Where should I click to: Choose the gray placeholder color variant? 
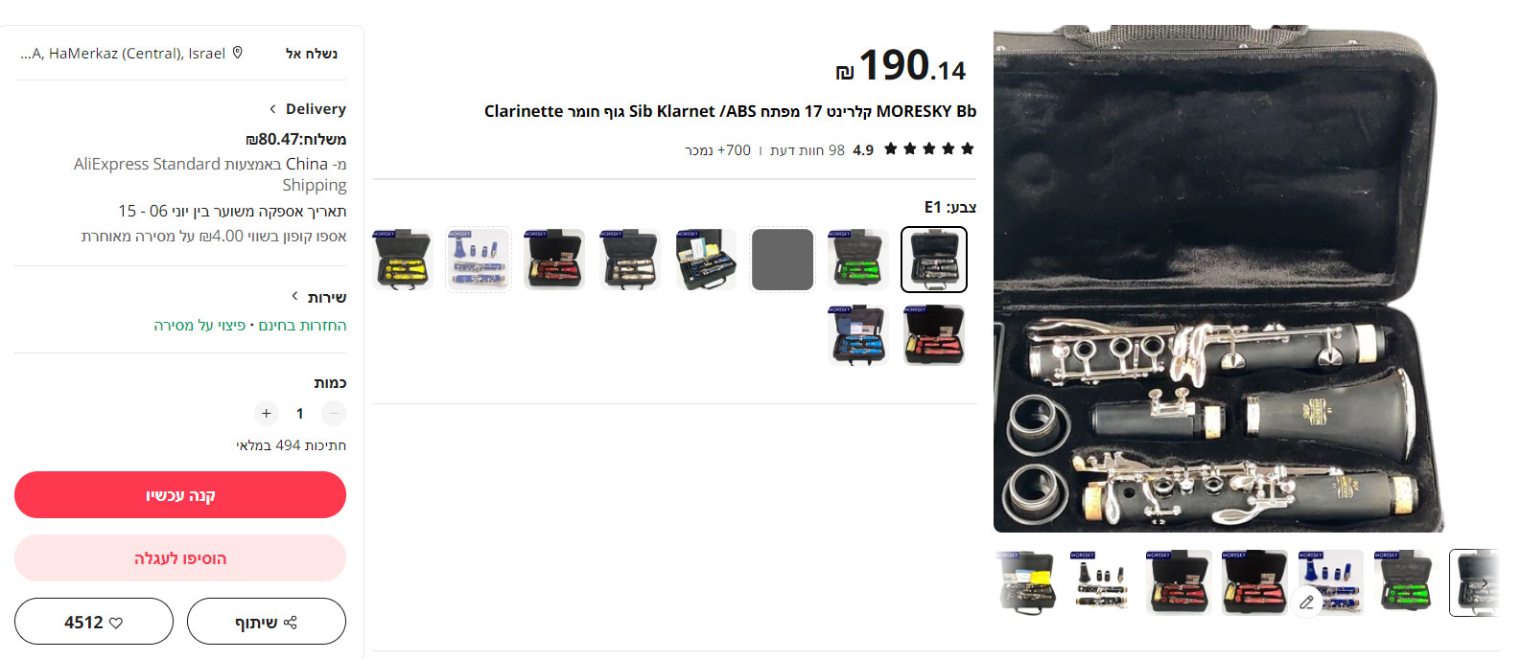tap(783, 260)
